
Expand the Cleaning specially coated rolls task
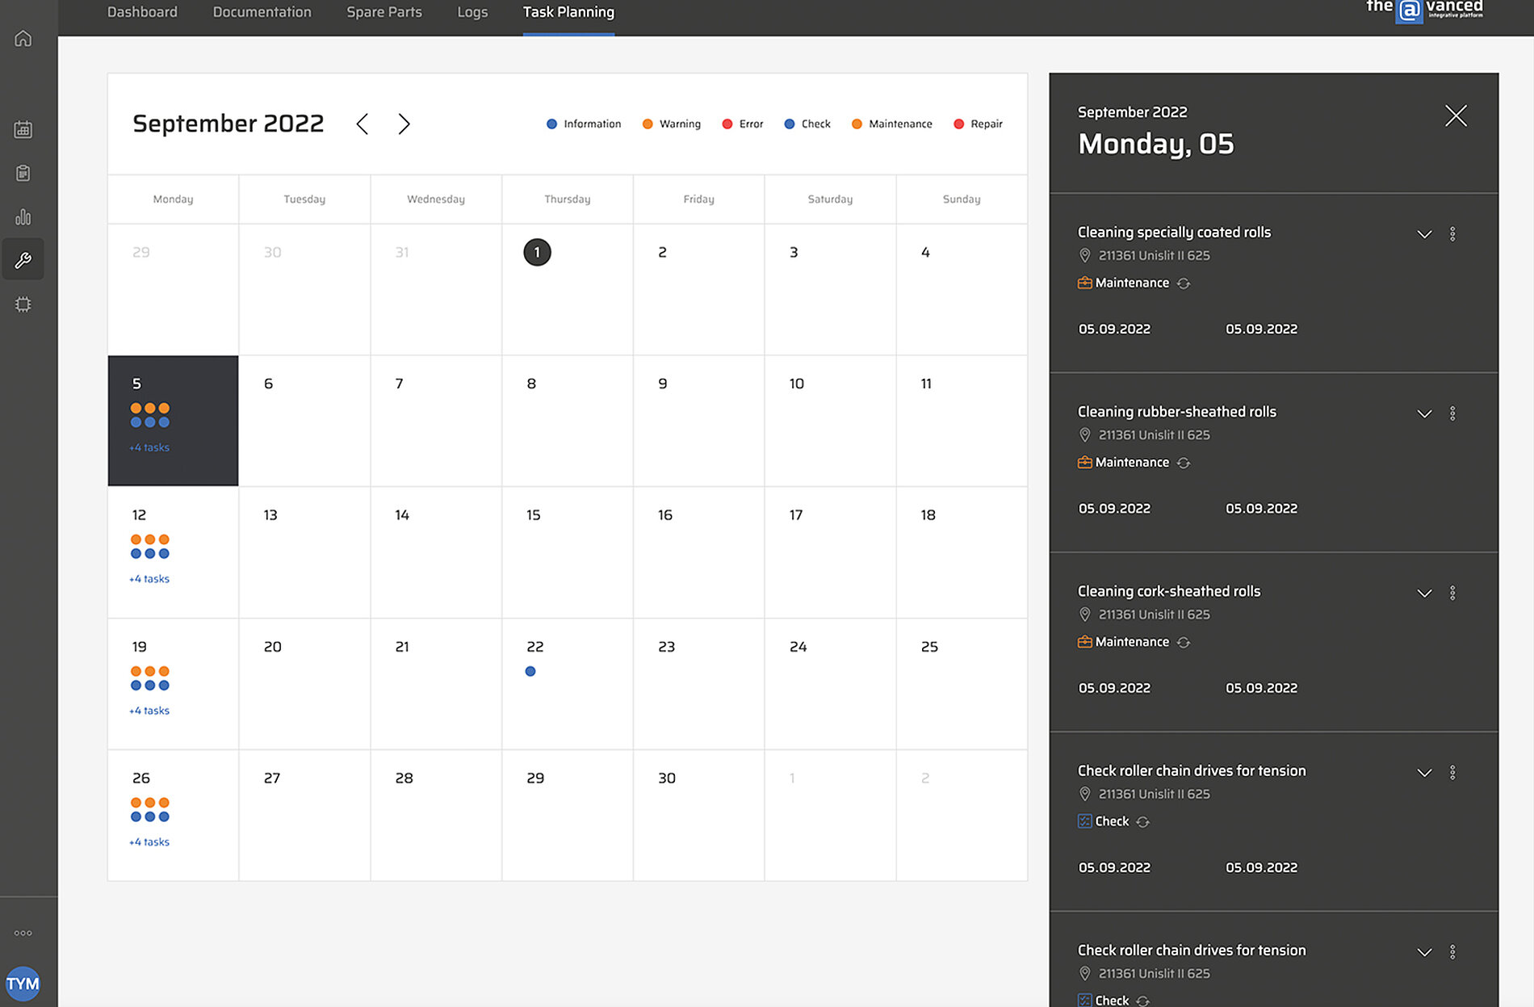click(1423, 233)
